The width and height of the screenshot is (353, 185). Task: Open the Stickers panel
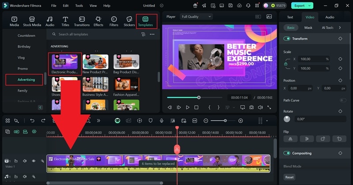[129, 22]
